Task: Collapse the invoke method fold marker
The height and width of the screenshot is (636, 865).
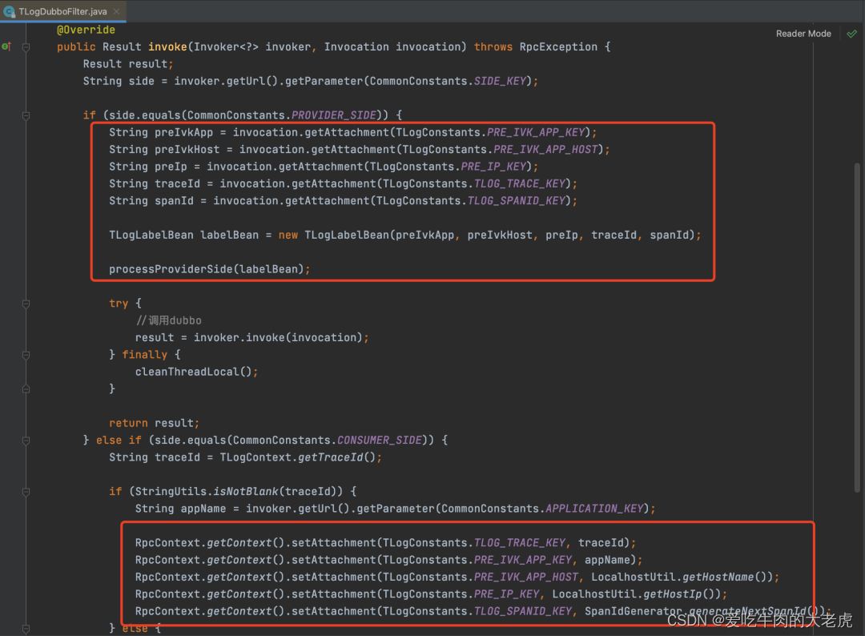Action: [26, 47]
